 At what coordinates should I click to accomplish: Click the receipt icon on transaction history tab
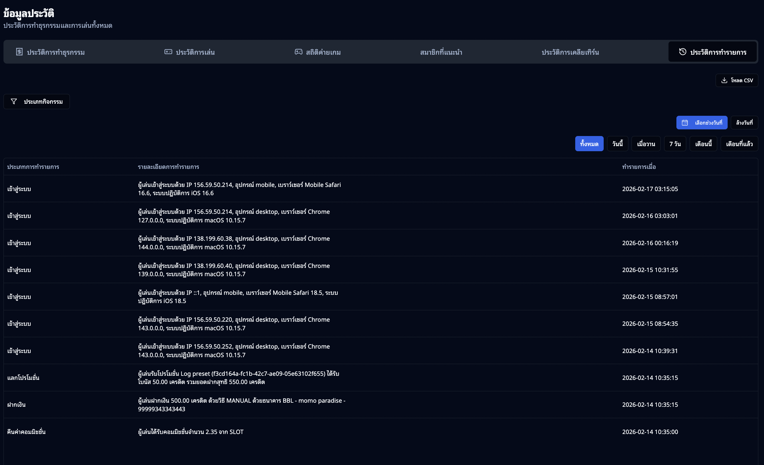pyautogui.click(x=19, y=52)
